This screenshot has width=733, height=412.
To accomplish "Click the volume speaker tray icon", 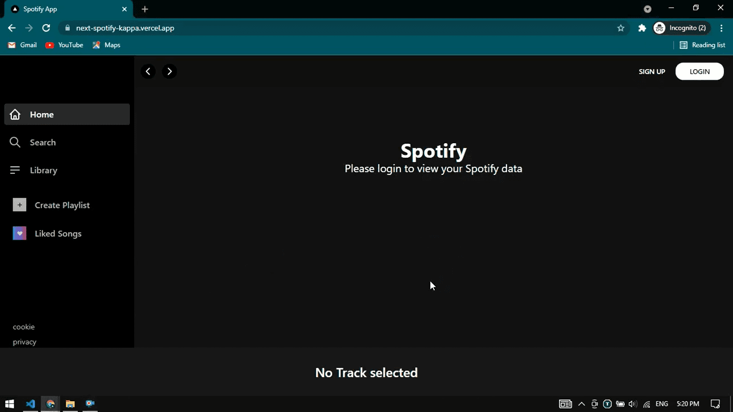I will [633, 404].
